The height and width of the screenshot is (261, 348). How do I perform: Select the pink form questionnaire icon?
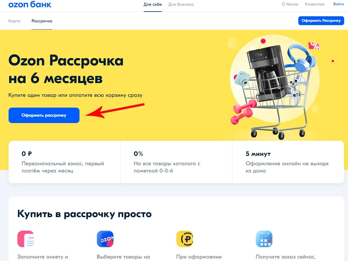pyautogui.click(x=26, y=239)
